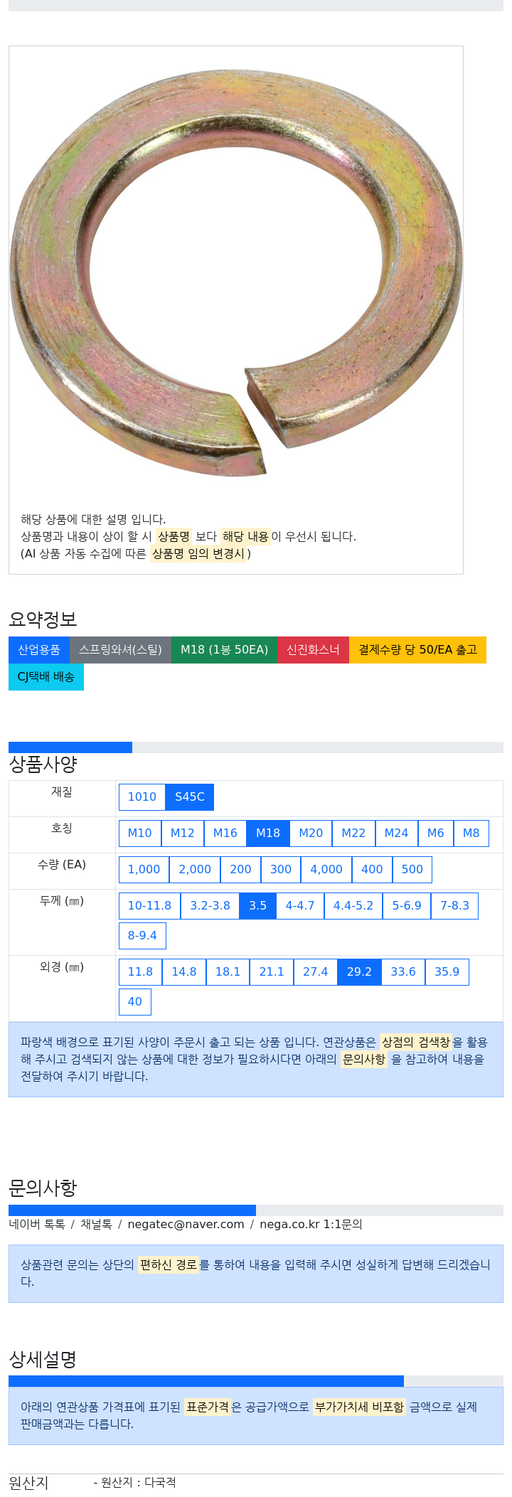This screenshot has width=512, height=1497.
Task: Select outer diameter 29.2
Action: (x=359, y=972)
